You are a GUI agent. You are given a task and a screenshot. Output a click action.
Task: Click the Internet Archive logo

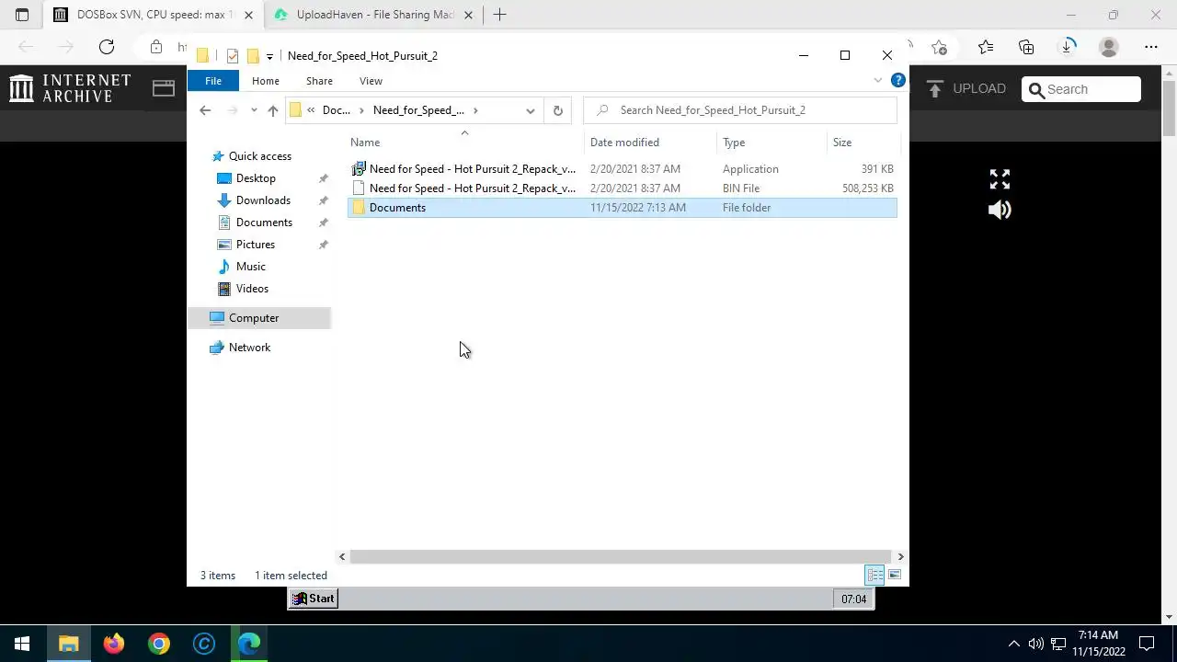(x=70, y=88)
